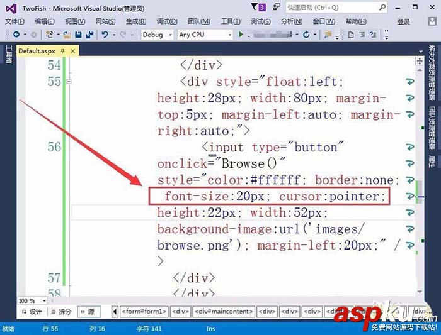Save the current file with Save icon
441x335 pixels.
click(x=78, y=35)
